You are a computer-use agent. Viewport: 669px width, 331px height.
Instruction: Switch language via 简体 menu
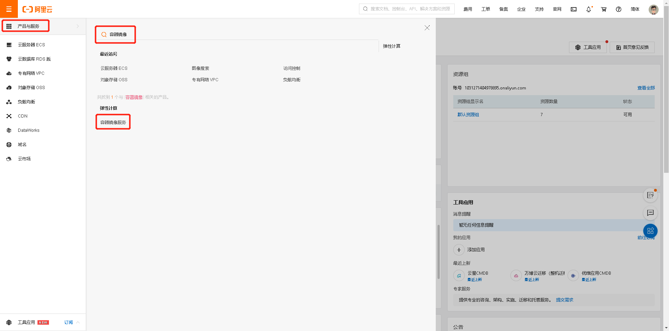click(635, 9)
